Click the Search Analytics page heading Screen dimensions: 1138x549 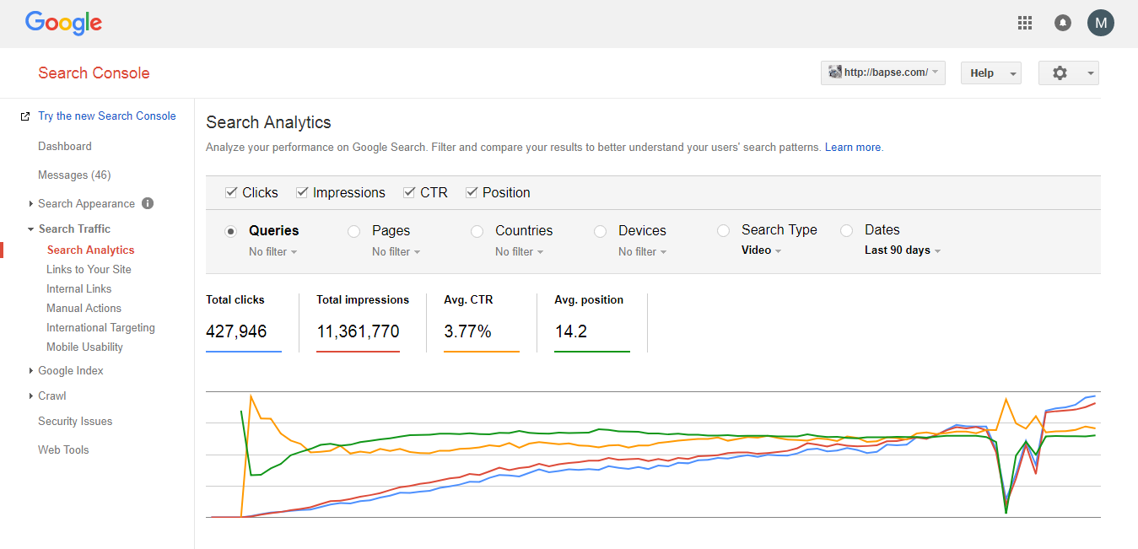[x=268, y=122]
